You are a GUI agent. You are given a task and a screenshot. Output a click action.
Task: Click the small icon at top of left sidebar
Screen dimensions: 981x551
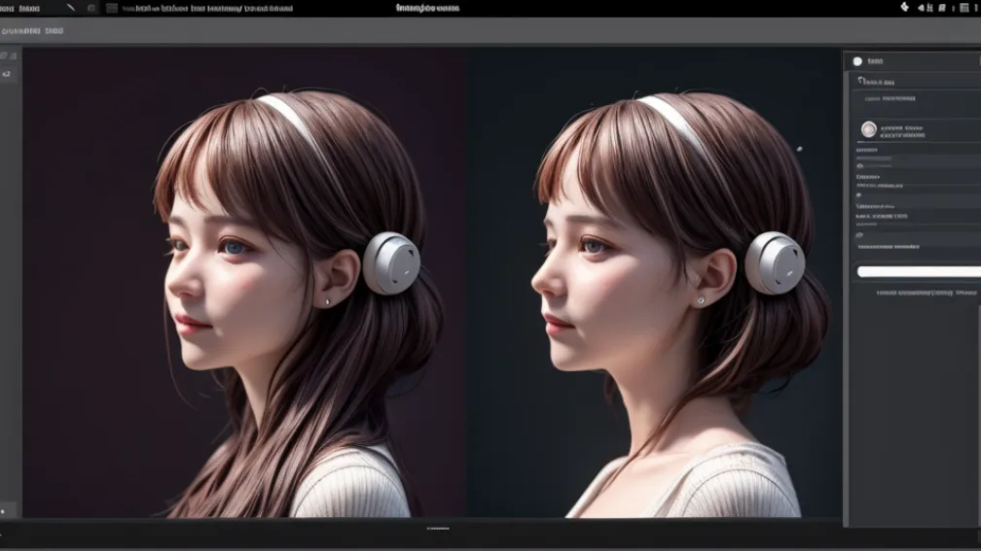(4, 55)
